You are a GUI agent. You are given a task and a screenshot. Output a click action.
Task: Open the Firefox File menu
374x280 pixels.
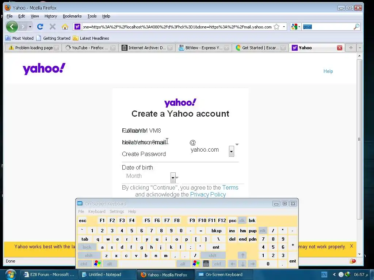coord(9,16)
